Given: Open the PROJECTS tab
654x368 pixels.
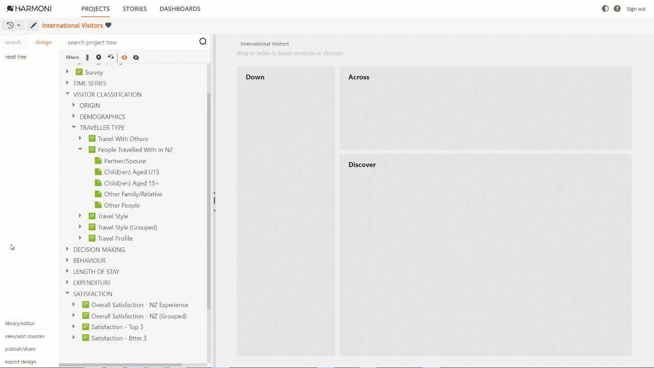Looking at the screenshot, I should 96,9.
